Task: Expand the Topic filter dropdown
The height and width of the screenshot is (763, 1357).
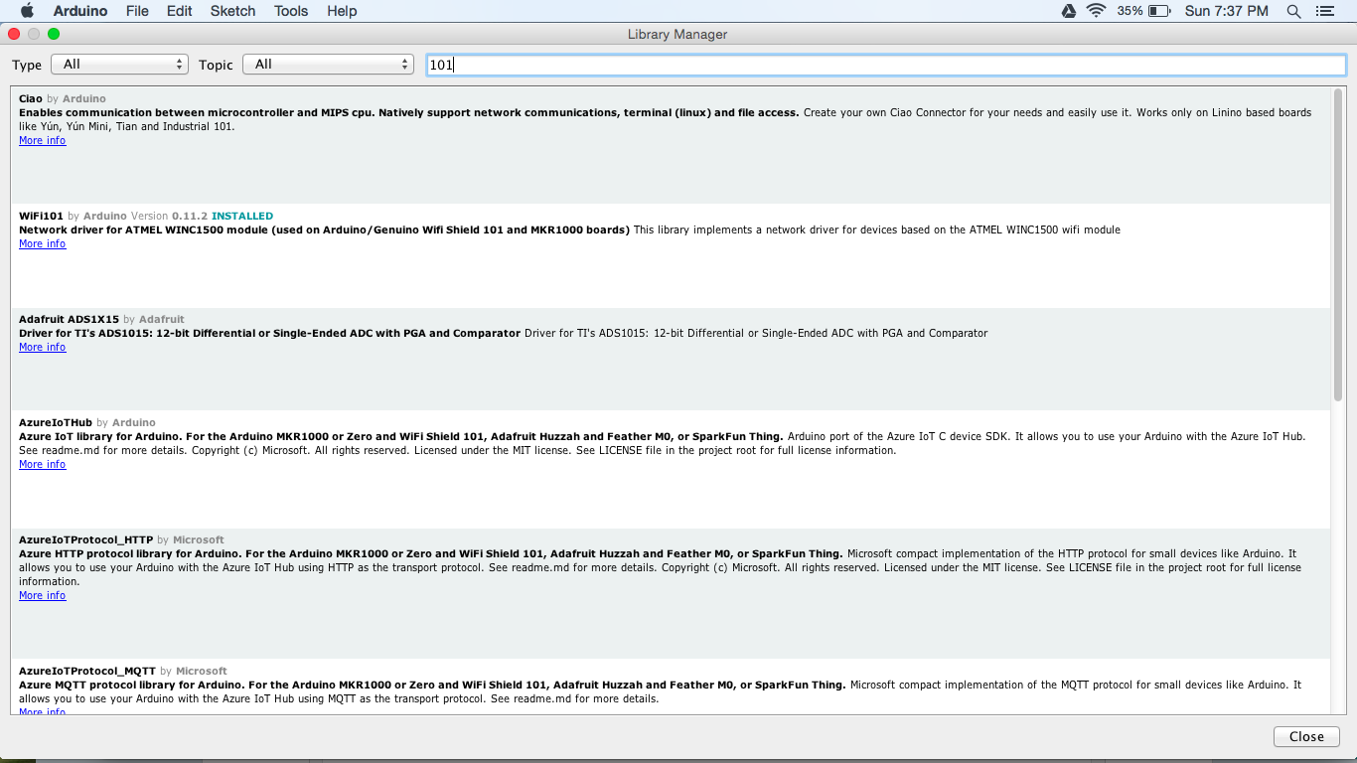Action: (328, 65)
